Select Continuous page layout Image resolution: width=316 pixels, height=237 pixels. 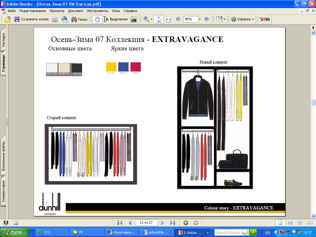290,223
